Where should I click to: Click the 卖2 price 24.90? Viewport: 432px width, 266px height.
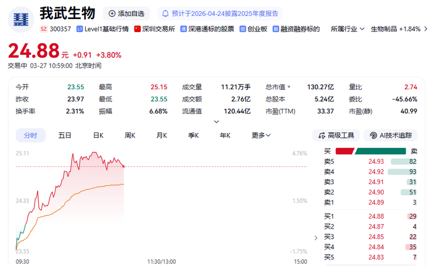tap(376, 192)
